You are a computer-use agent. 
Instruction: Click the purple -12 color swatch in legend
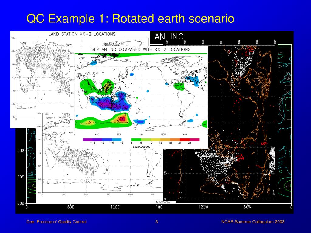[x=88, y=140]
